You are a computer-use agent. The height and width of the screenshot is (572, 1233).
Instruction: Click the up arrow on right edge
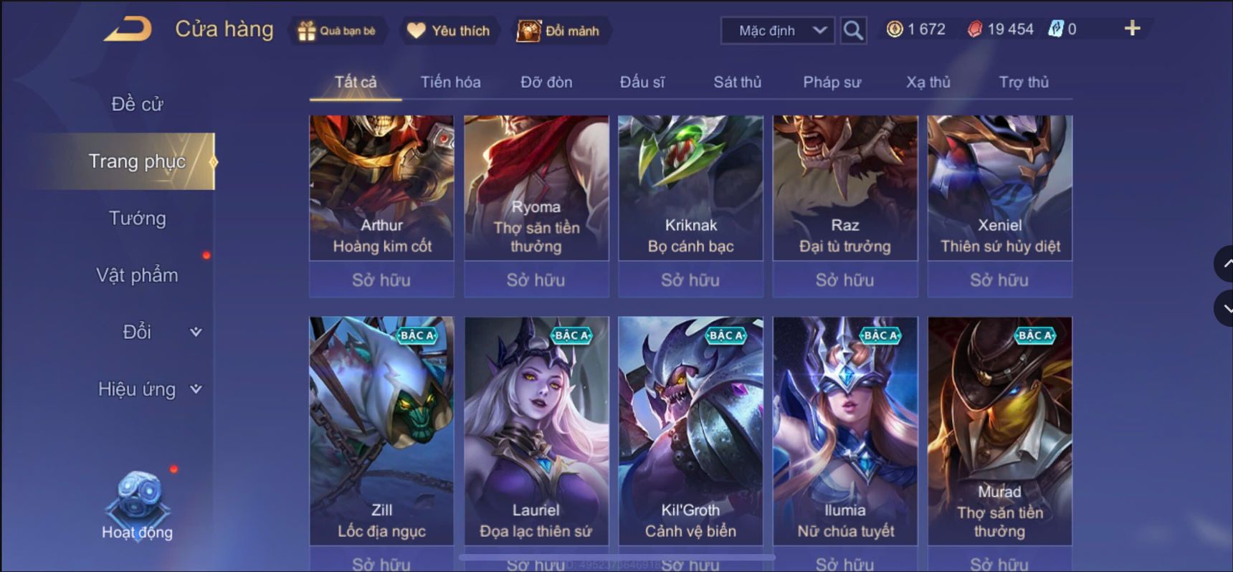1224,264
